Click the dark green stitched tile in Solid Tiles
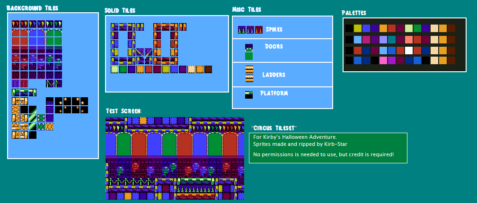Image resolution: width=477 pixels, height=203 pixels. pos(123,69)
